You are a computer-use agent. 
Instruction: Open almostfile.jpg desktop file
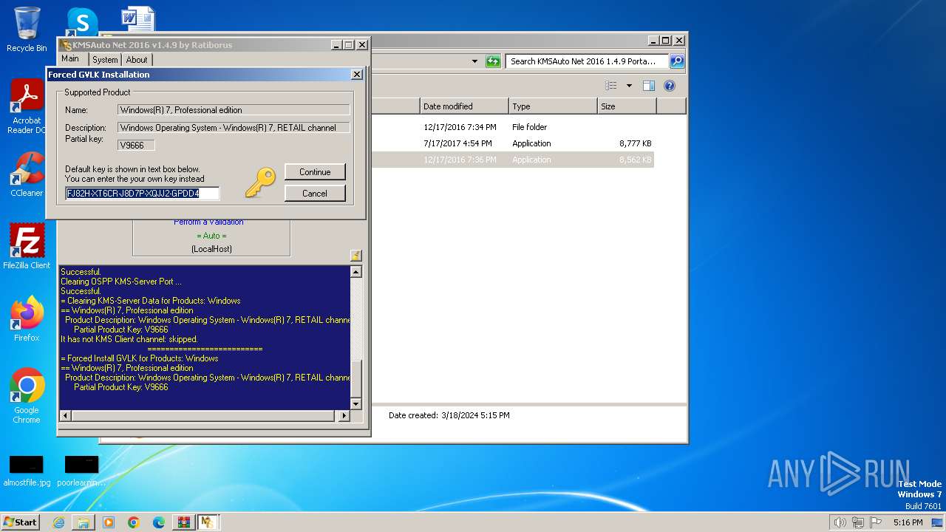pos(27,471)
